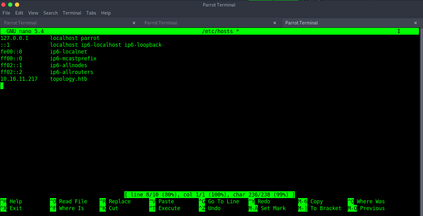Switch to the second Parrot Terminal tab
This screenshot has width=423, height=216.
(161, 23)
